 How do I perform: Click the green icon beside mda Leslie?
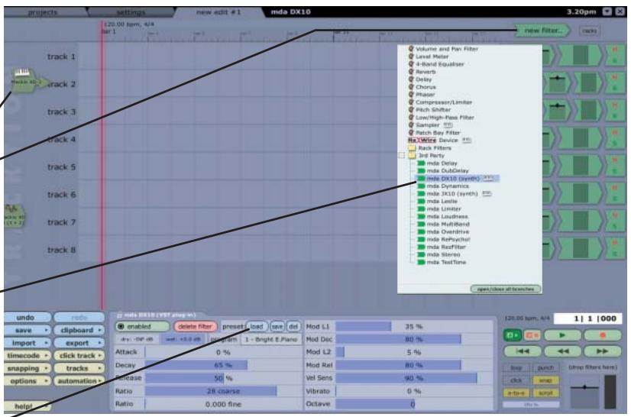point(421,202)
